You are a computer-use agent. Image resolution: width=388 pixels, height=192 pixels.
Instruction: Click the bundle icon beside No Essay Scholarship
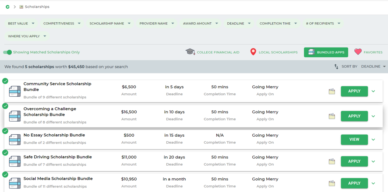(x=15, y=140)
